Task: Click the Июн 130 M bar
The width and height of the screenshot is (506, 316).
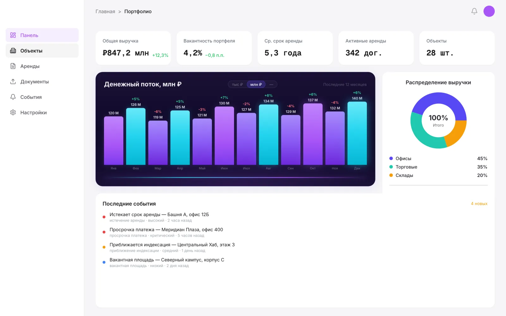Action: [x=224, y=136]
